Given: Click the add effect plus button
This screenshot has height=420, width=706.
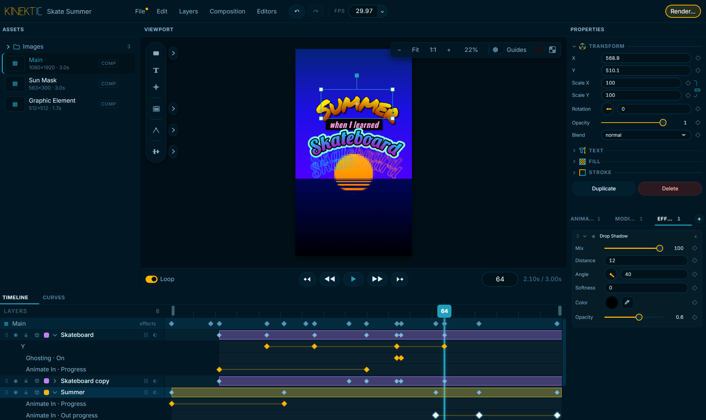Looking at the screenshot, I should coord(699,219).
